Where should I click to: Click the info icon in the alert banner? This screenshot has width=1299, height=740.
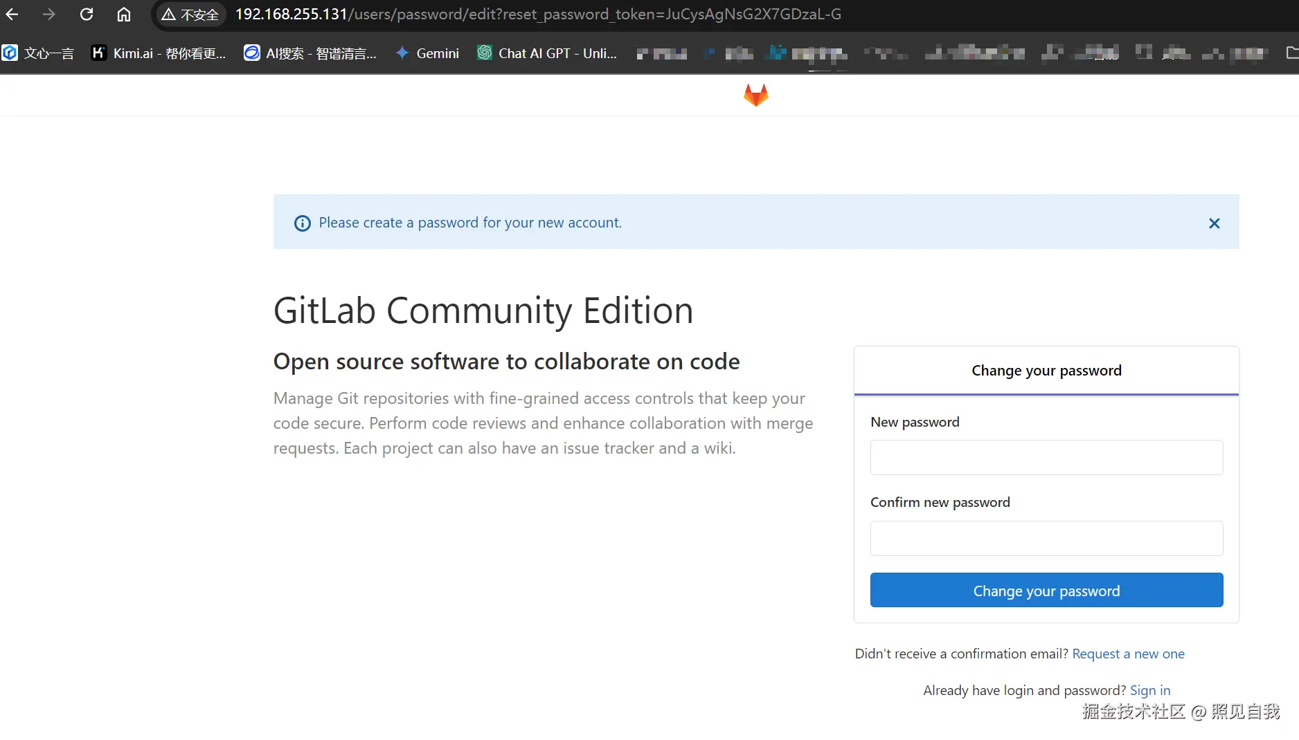(x=303, y=223)
